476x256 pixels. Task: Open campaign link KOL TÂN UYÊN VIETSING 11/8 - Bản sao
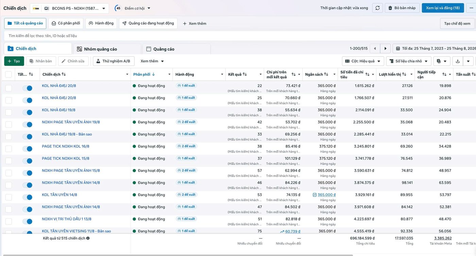(x=76, y=231)
